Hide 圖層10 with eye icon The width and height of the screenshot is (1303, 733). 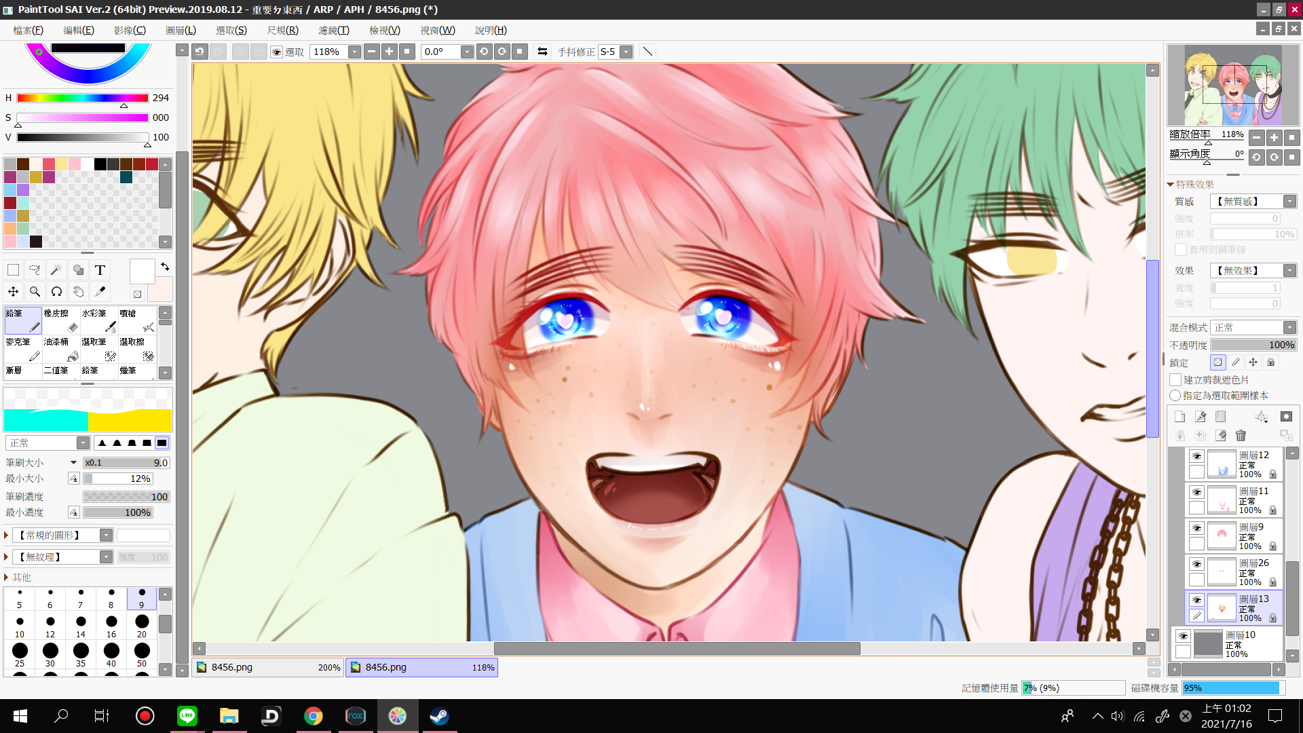pyautogui.click(x=1183, y=636)
